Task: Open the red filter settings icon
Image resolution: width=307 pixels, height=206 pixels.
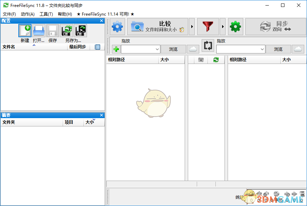Action: coord(208,26)
